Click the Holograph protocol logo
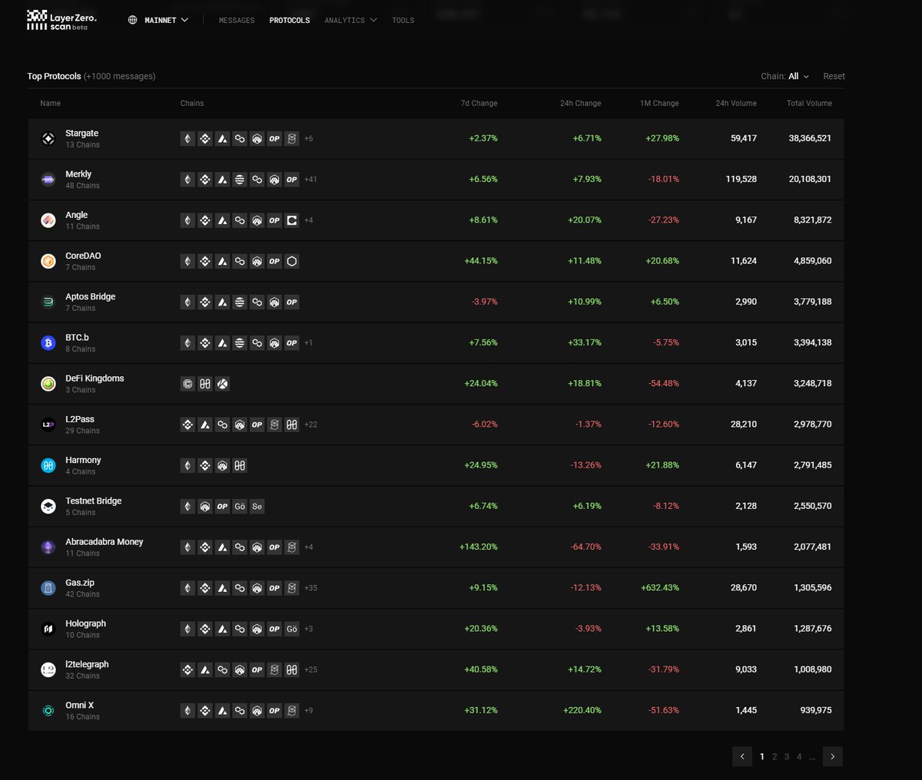Screen dimensions: 922x780 [x=48, y=629]
